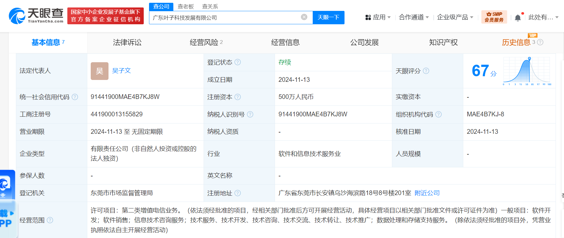
Task: Open legal representative 吴子文 link
Action: [121, 71]
